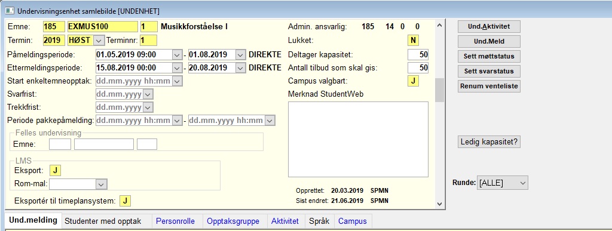The width and height of the screenshot is (612, 231).
Task: Open Ettermeldingsperiode start date picker arrow
Action: tap(177, 68)
